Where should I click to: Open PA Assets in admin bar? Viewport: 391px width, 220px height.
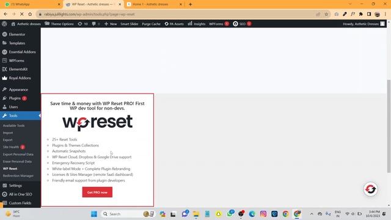point(174,24)
